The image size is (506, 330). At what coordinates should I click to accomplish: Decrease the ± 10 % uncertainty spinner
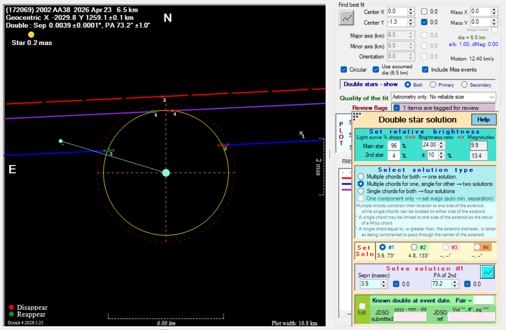tap(441, 157)
